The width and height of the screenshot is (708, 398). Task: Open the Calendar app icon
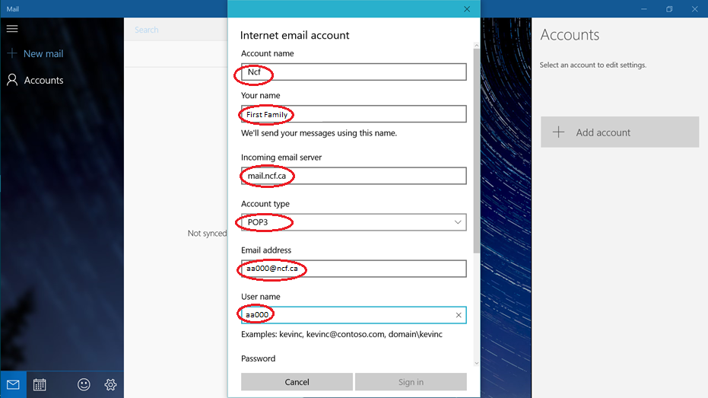pos(40,384)
